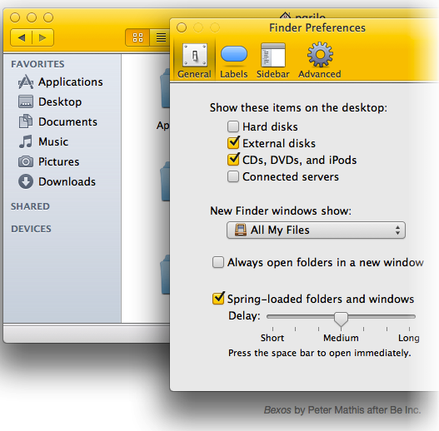The height and width of the screenshot is (431, 439).
Task: Click the Music note sidebar icon
Action: [26, 141]
